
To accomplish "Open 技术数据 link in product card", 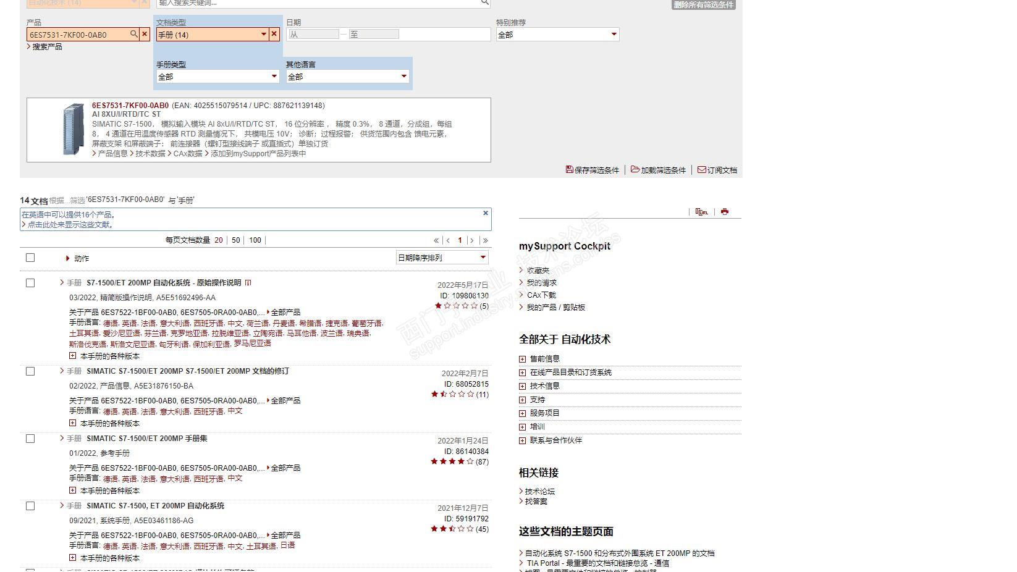I will [150, 154].
